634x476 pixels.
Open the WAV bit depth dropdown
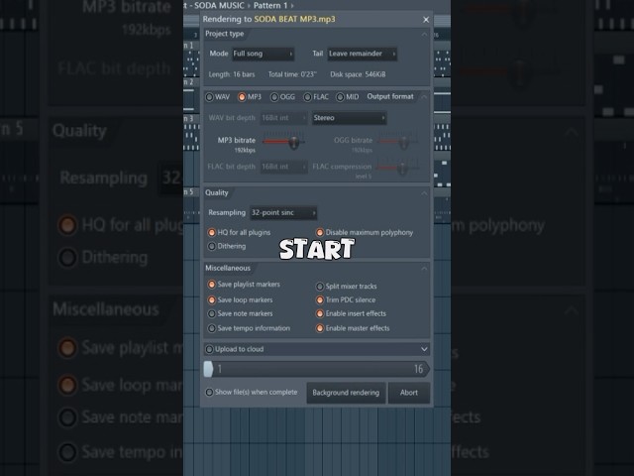(x=283, y=118)
